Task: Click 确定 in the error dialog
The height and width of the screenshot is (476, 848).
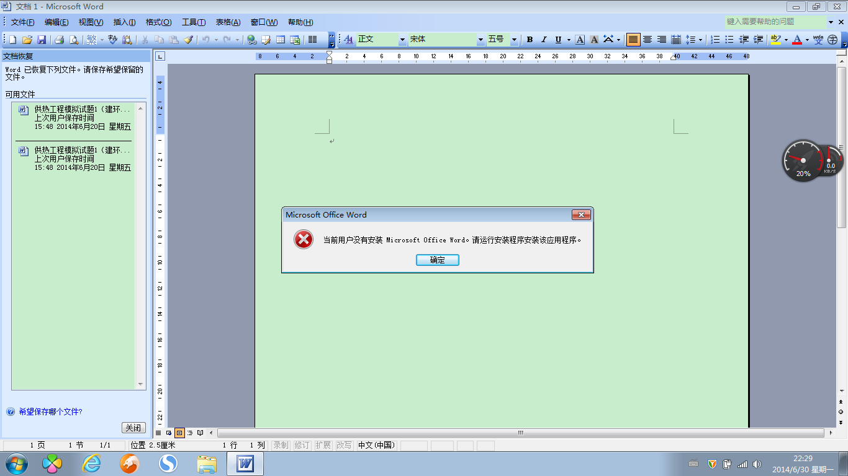Action: click(x=438, y=260)
